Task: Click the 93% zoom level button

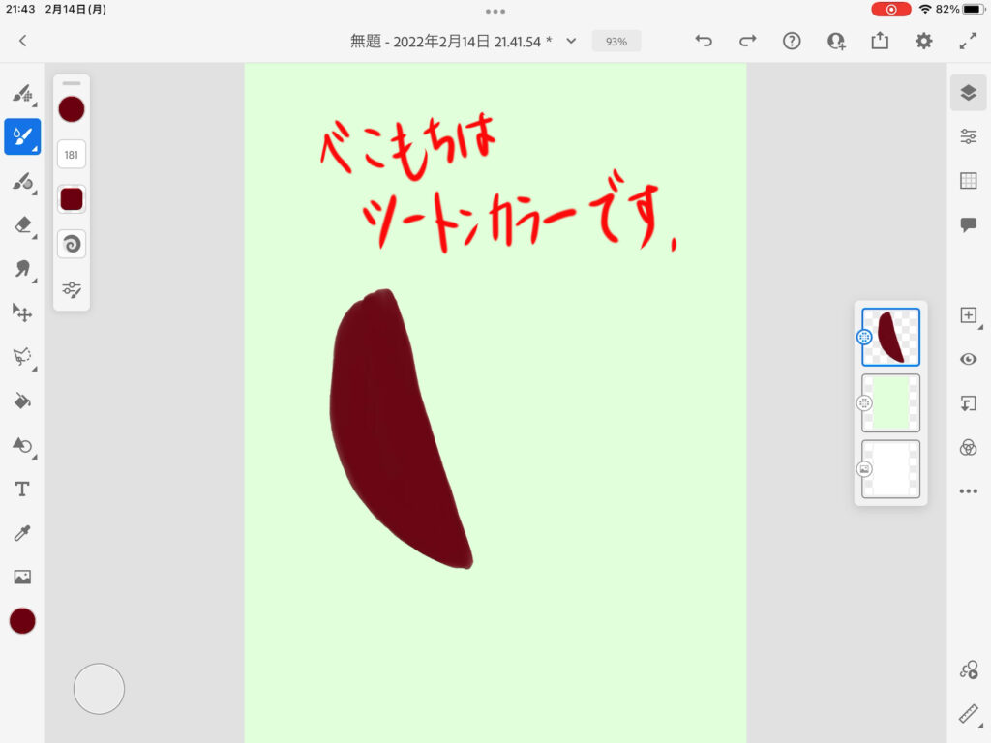Action: tap(616, 42)
